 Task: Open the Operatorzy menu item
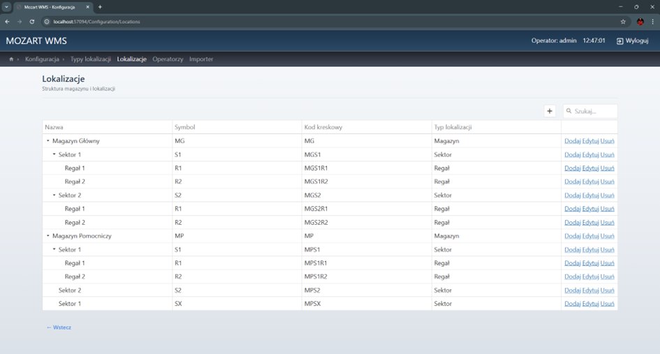point(168,59)
